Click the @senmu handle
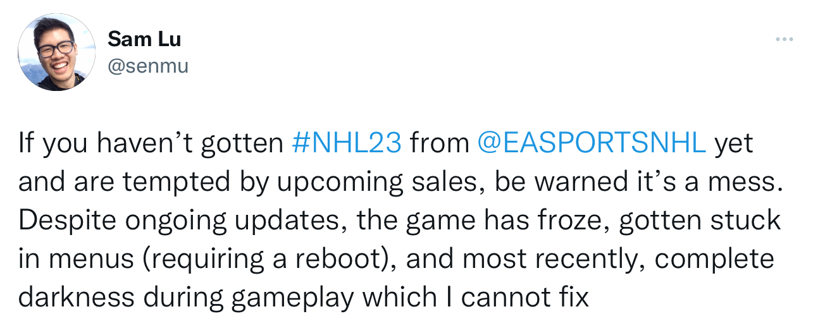Image resolution: width=813 pixels, height=321 pixels. coord(148,66)
